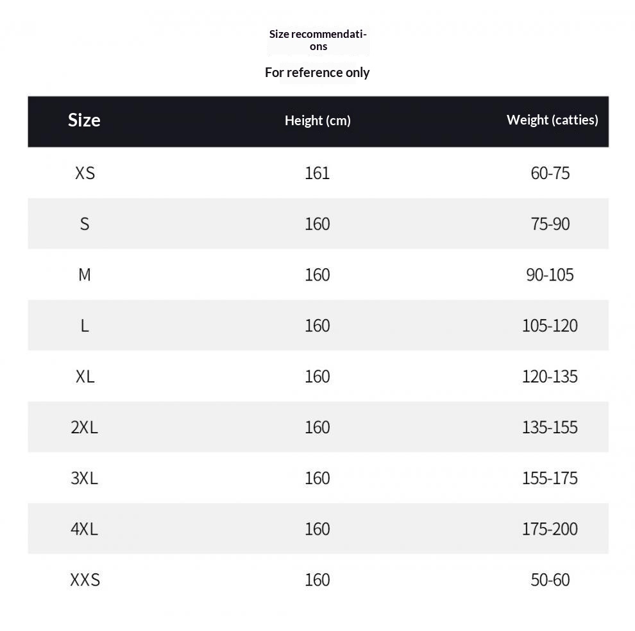Screen dimensions: 635x631
Task: Click the "Size recommendations" title text
Action: [317, 40]
